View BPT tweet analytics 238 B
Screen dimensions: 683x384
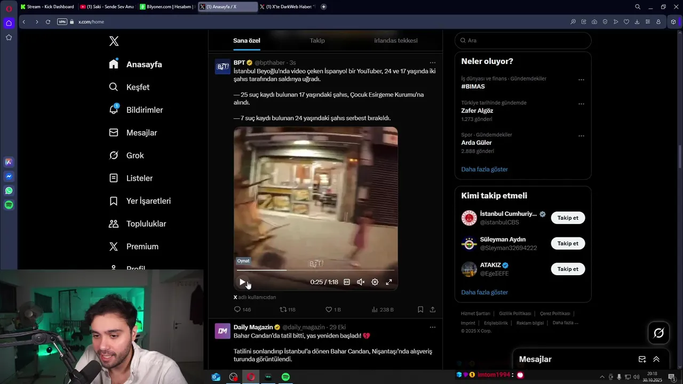(x=382, y=309)
